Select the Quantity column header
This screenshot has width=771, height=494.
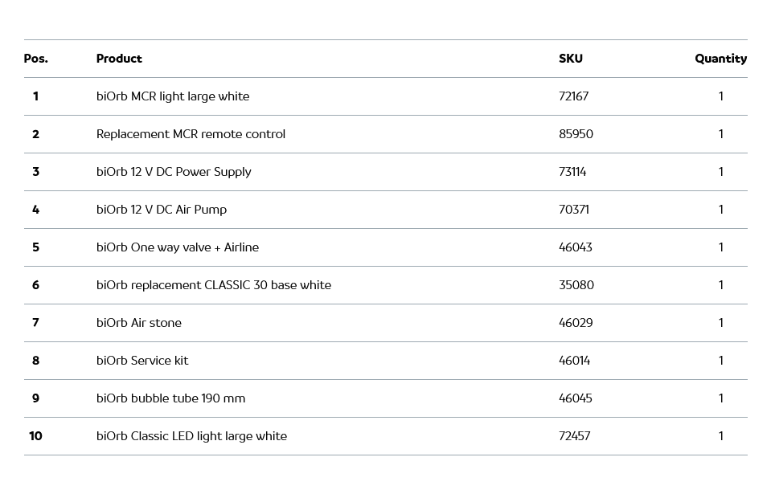click(720, 59)
